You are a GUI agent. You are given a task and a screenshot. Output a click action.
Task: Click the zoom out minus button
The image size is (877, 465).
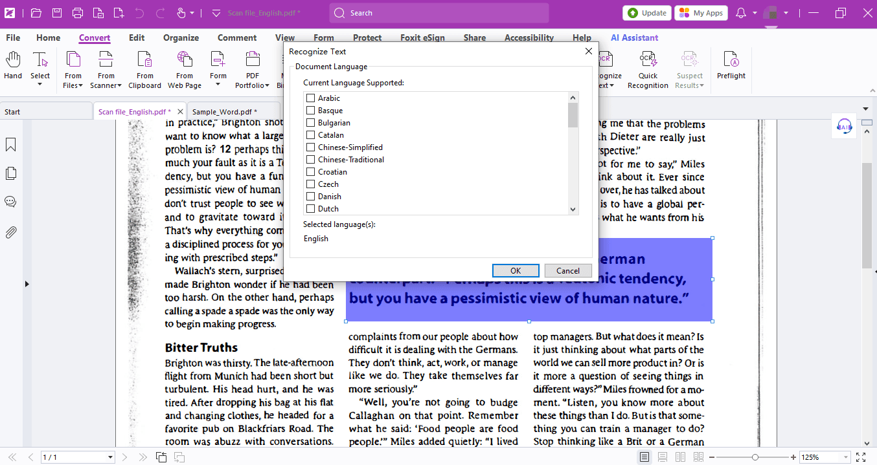tap(711, 457)
